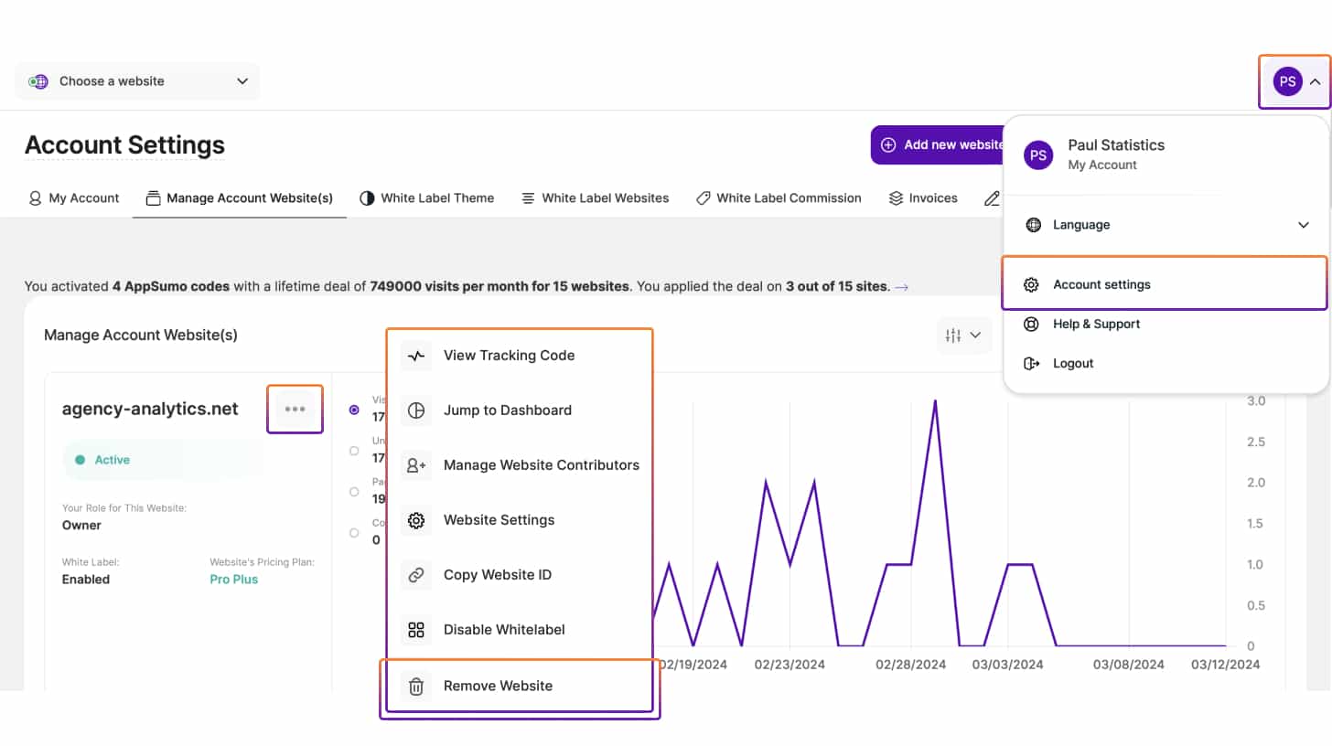Click the Add new website button
Screen dimensions: 1332x746
(940, 144)
